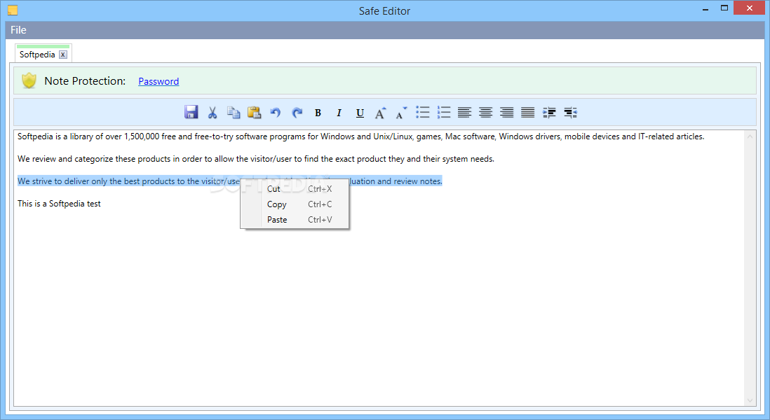Open the Password protection link
Screen dimensions: 770x420
pos(158,81)
